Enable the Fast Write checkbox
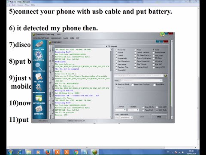Viewport: 206px width, 155px height. point(154,85)
